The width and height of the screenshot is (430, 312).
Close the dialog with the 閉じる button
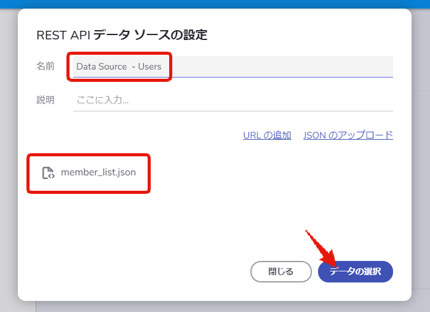pos(281,271)
